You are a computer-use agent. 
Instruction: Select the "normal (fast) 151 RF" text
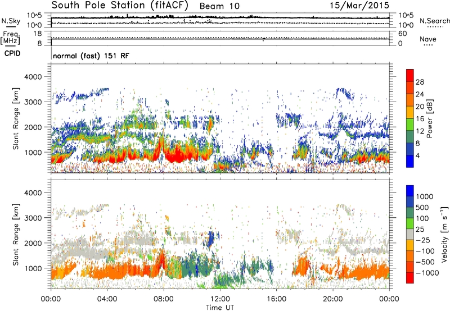pos(91,56)
